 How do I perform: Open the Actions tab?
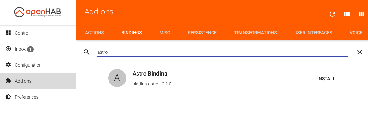click(94, 33)
